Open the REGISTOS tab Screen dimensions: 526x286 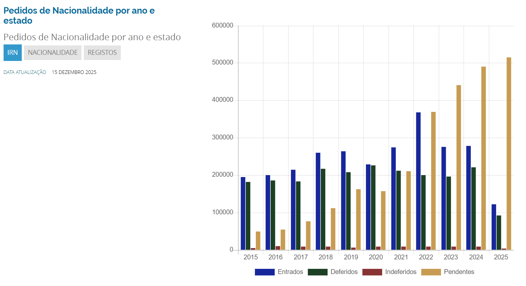pyautogui.click(x=102, y=53)
